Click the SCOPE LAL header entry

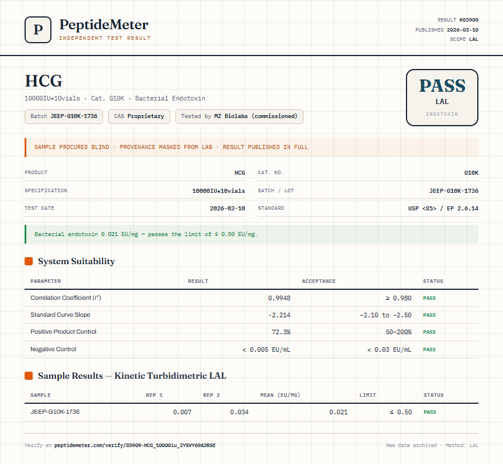[464, 39]
